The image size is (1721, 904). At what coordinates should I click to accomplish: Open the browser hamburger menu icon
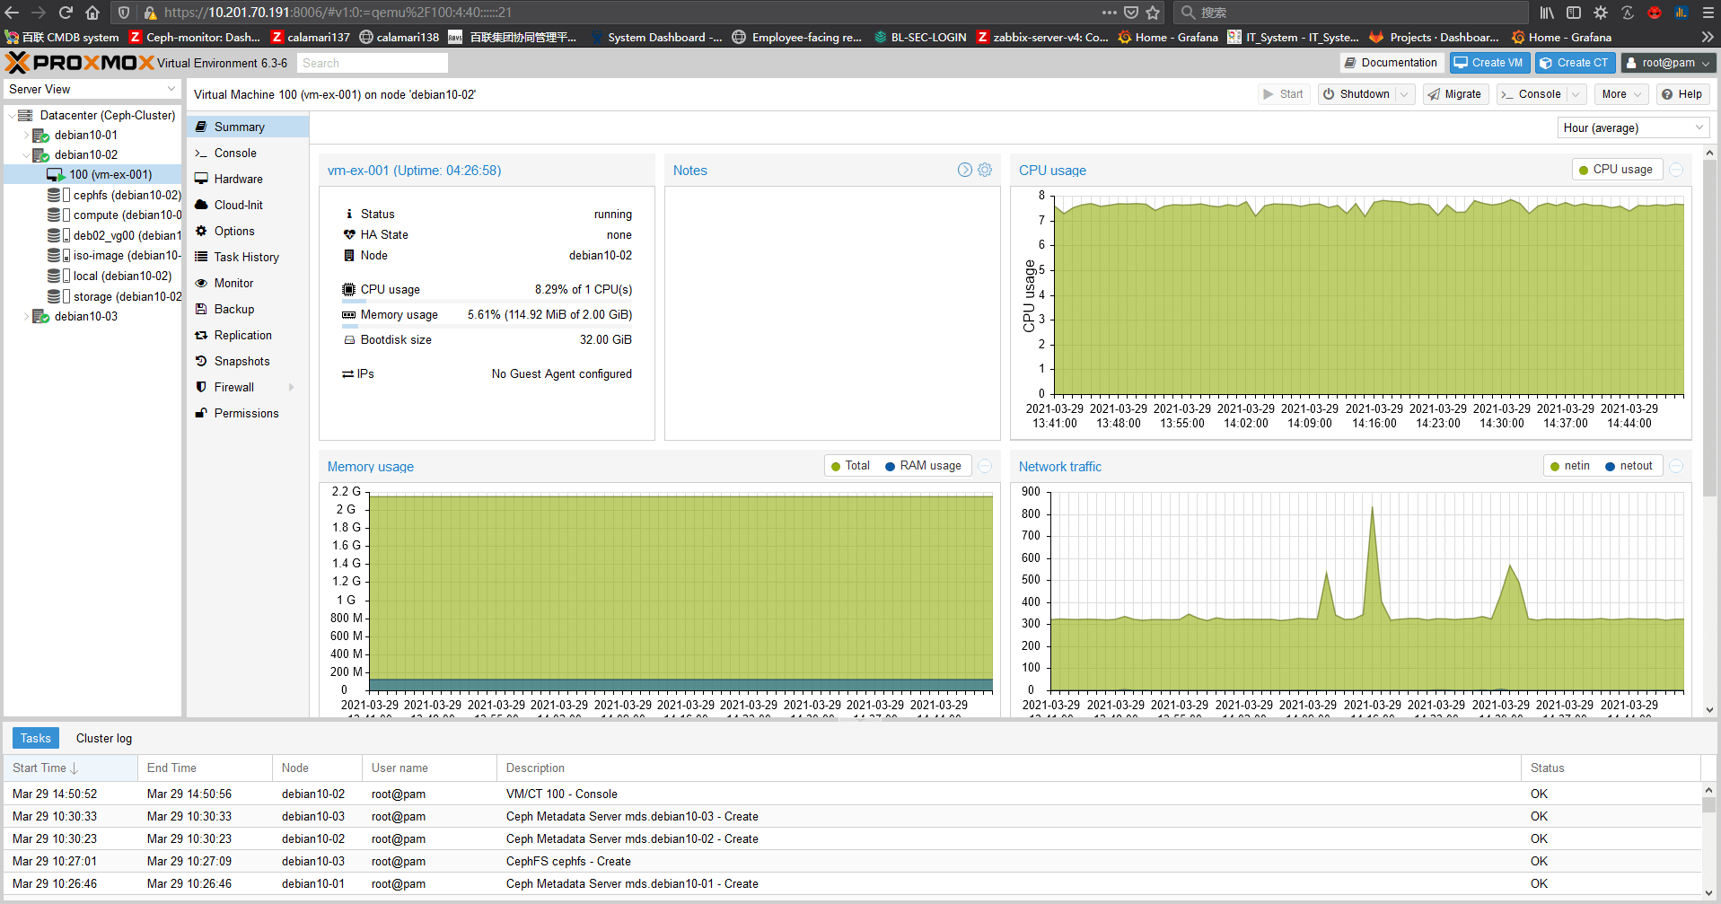pos(1708,13)
